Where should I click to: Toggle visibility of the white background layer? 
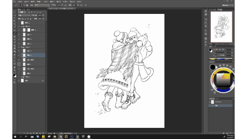pyautogui.click(x=19, y=81)
